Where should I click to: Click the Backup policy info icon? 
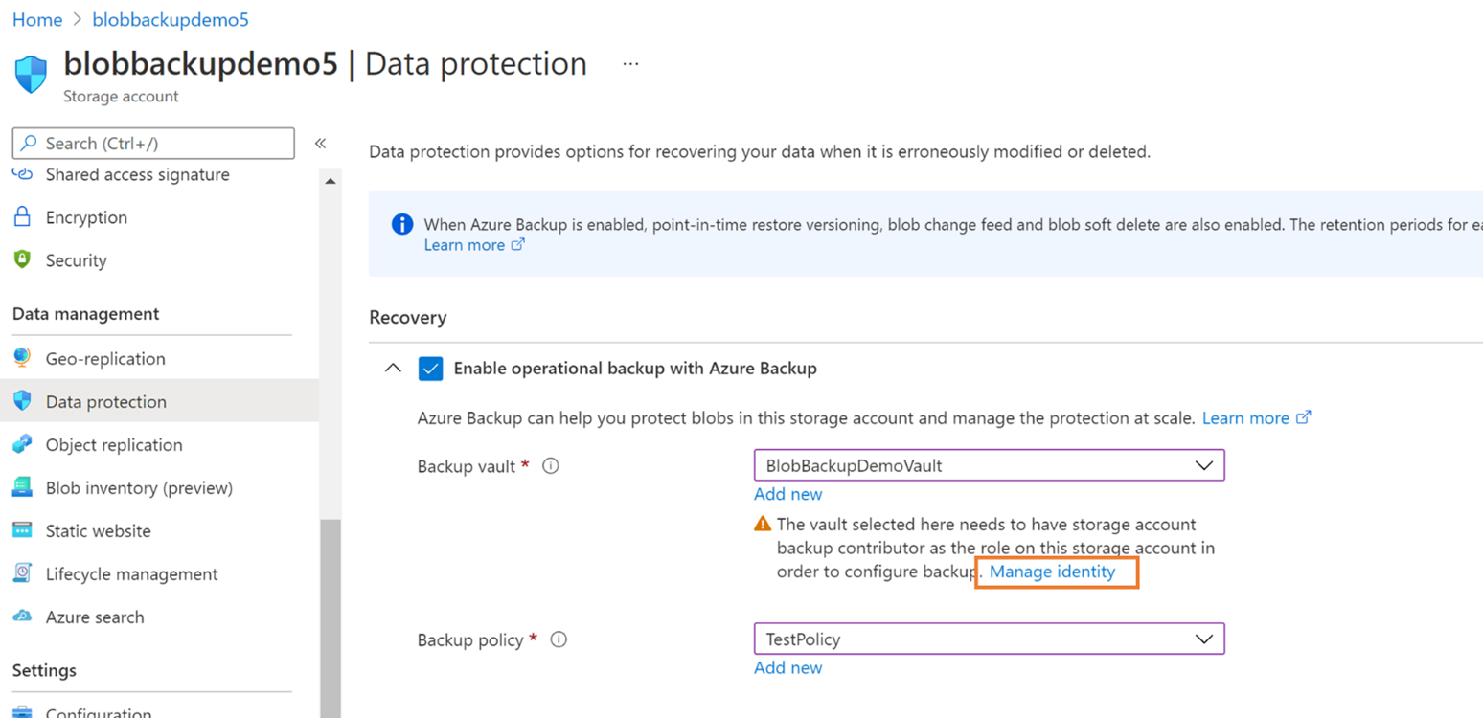[x=559, y=639]
